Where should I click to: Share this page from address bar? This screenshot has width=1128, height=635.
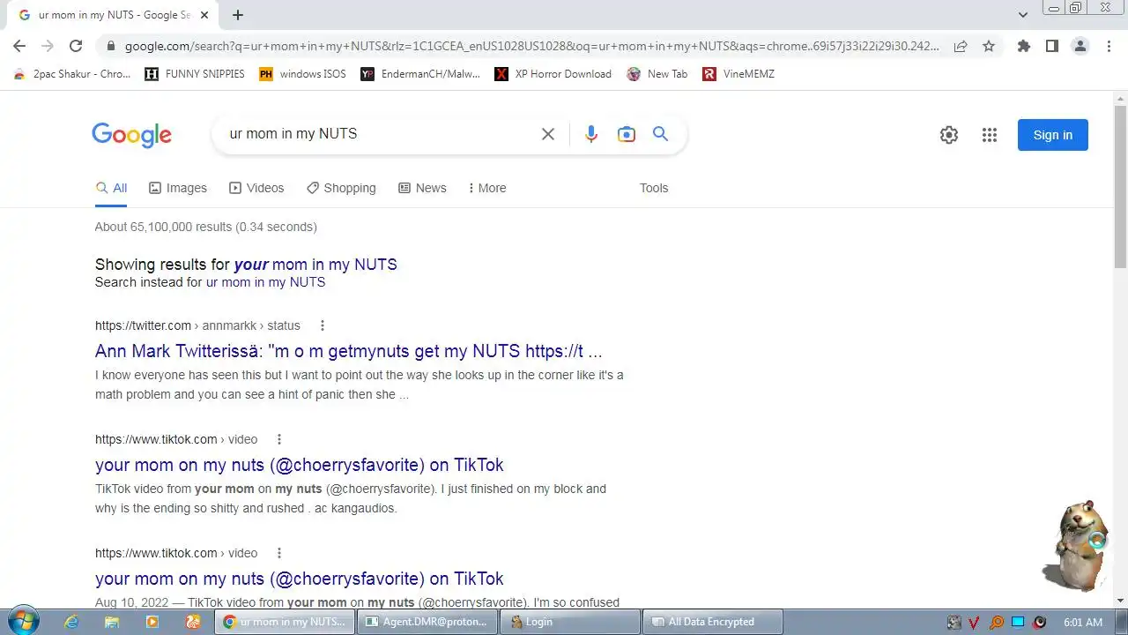tap(961, 46)
